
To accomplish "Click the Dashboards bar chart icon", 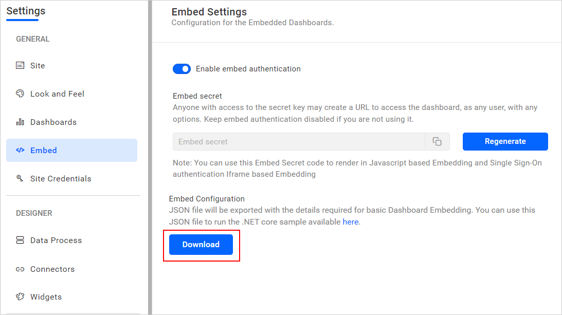I will pos(20,122).
